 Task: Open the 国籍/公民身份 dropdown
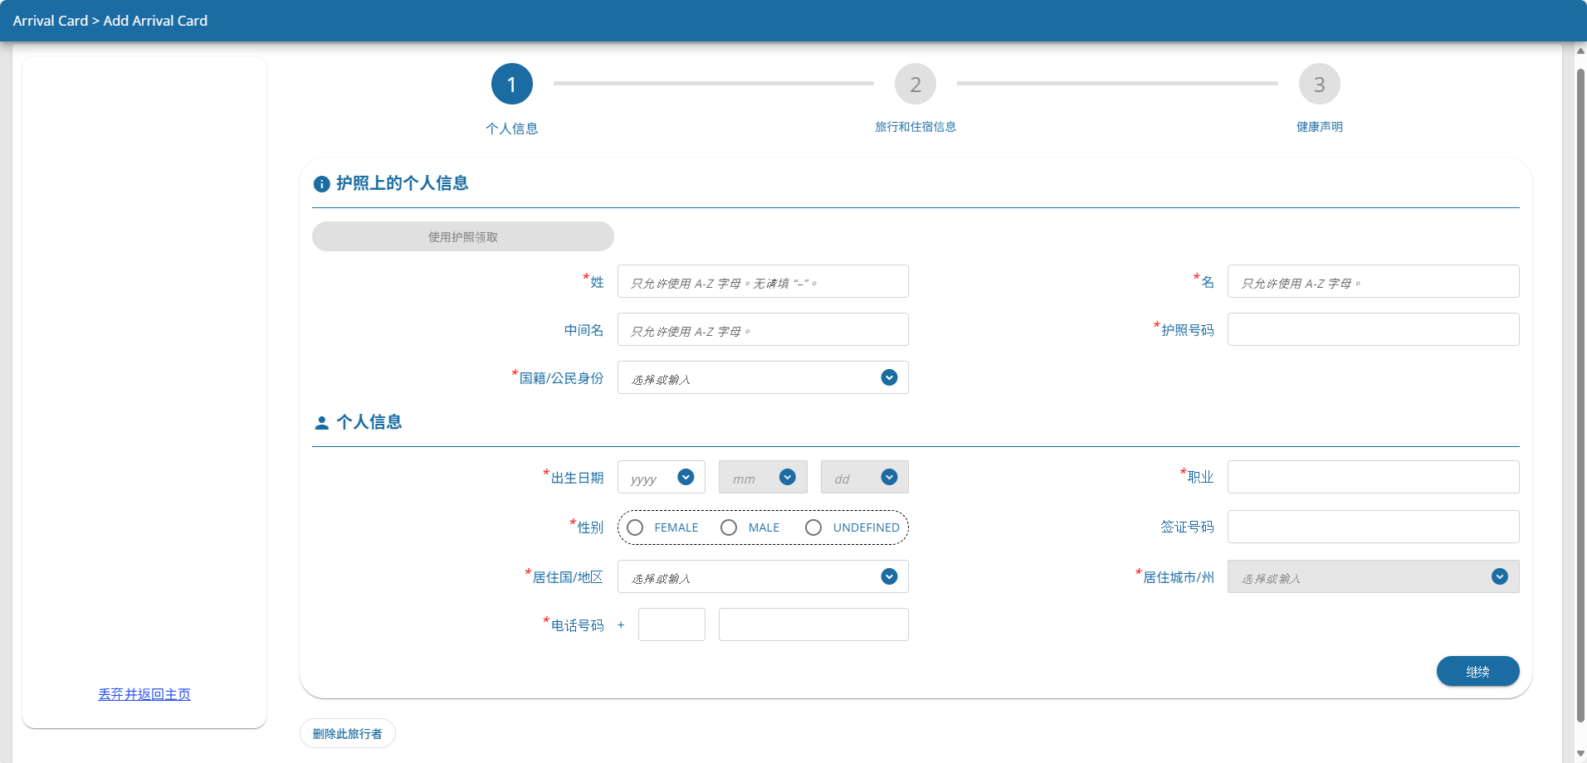click(x=889, y=378)
